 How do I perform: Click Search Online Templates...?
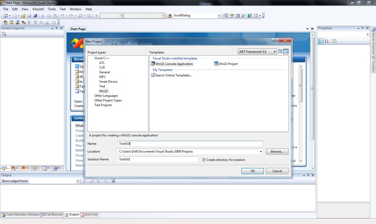171,75
